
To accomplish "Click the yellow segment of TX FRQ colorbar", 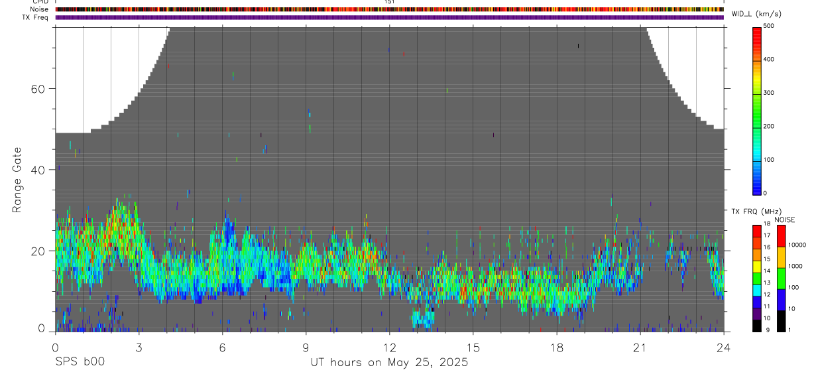I will (x=756, y=265).
